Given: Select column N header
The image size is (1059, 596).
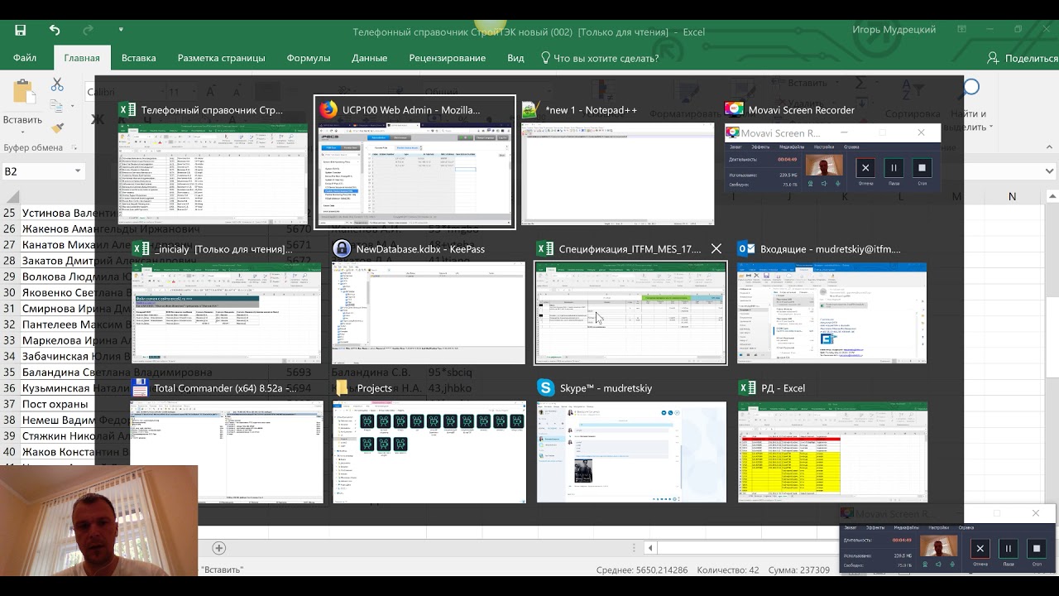Looking at the screenshot, I should [1012, 197].
